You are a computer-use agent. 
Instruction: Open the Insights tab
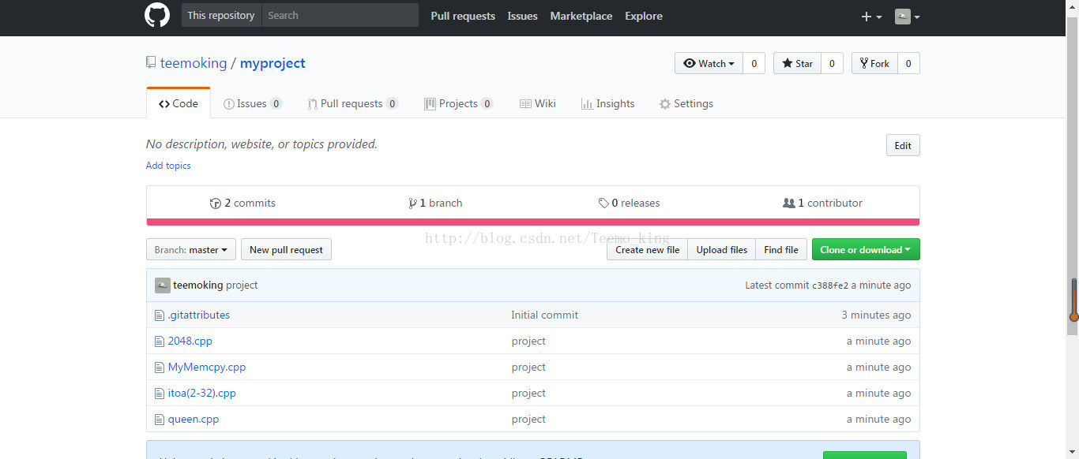point(607,103)
